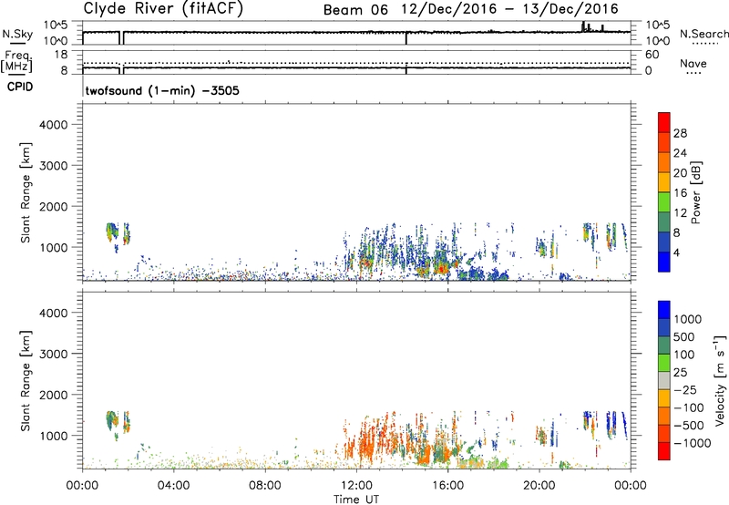The width and height of the screenshot is (729, 505).
Task: Click the "500" tick on Velocity colorbar
Action: click(x=684, y=336)
